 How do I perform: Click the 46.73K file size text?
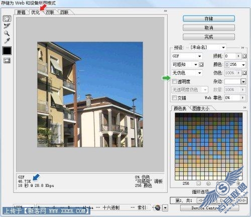click(25, 181)
